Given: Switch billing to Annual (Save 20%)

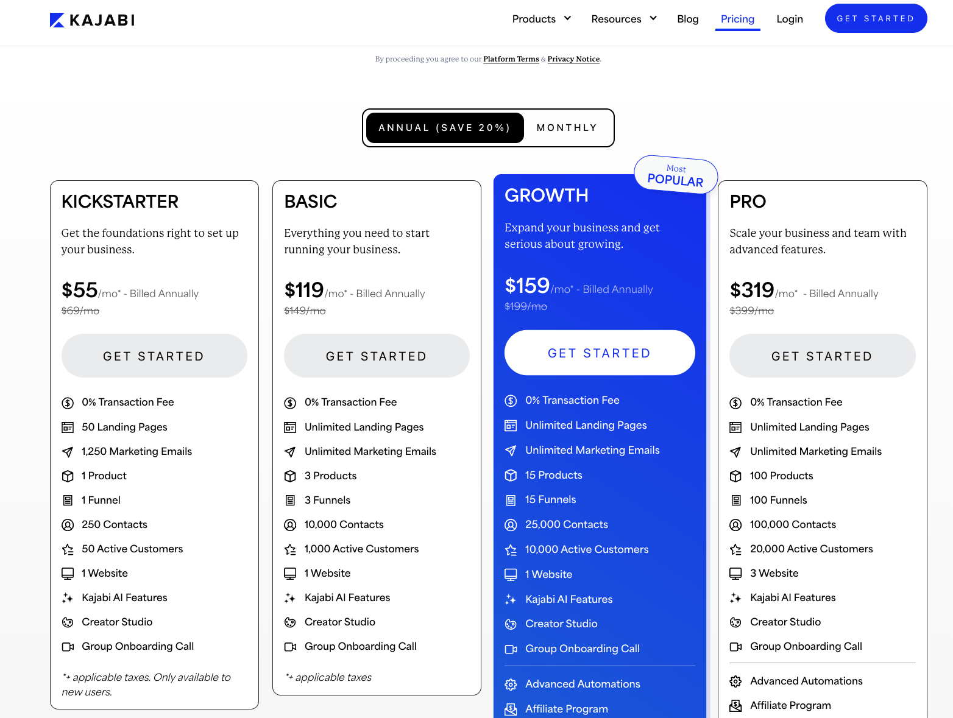Looking at the screenshot, I should pos(445,128).
